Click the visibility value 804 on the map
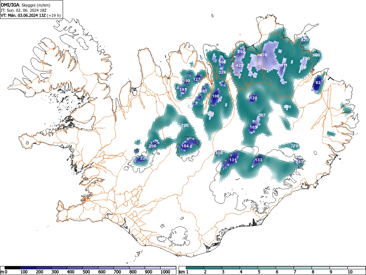Image resolution: width=366 pixels, height=275 pixels. (x=210, y=113)
